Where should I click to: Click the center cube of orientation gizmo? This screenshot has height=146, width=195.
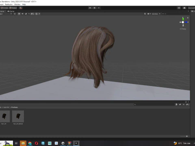click(183, 22)
